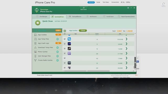The height and width of the screenshot is (94, 168).
Task: Uncheck the Steam row checkbox
Action: click(65, 49)
